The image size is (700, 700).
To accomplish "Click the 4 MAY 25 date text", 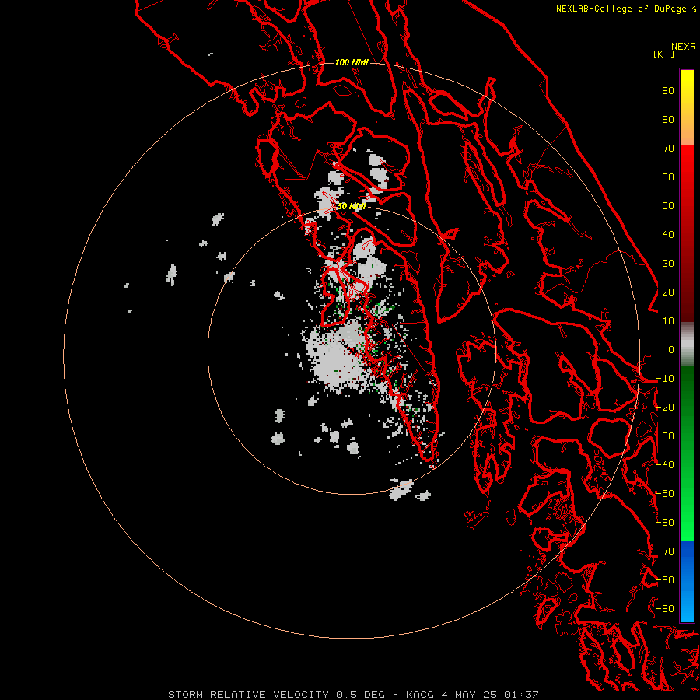I will (470, 695).
